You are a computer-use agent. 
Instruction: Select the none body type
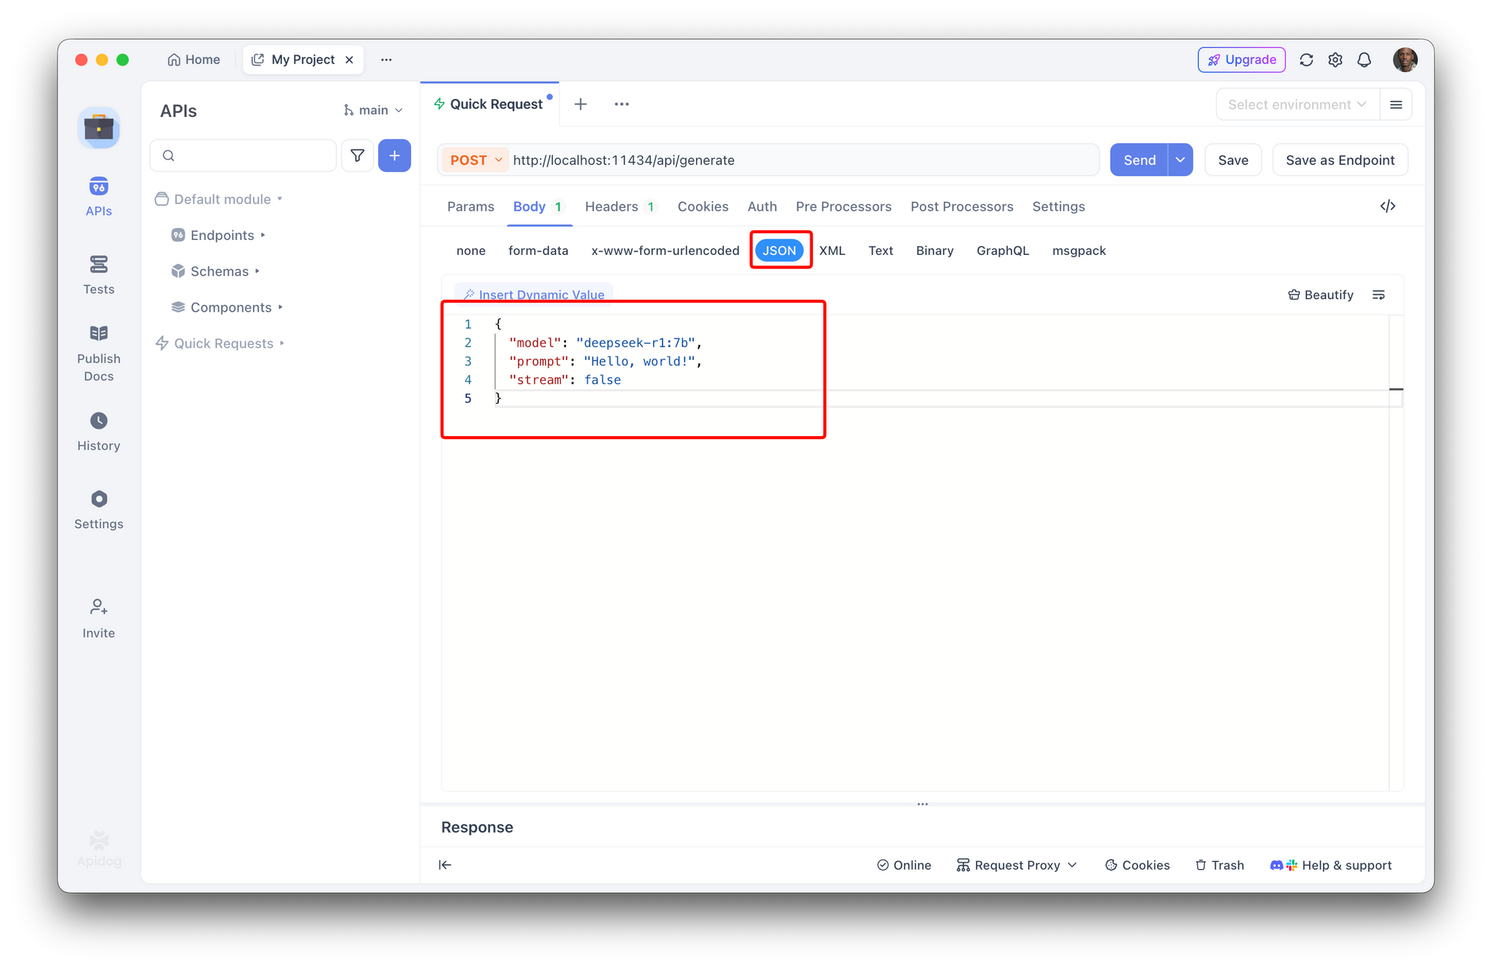point(471,250)
